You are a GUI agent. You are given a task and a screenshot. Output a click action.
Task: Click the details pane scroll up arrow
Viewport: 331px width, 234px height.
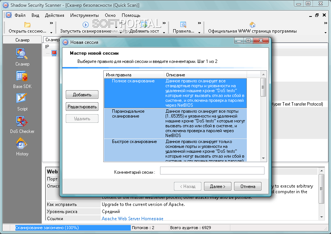tap(321, 171)
